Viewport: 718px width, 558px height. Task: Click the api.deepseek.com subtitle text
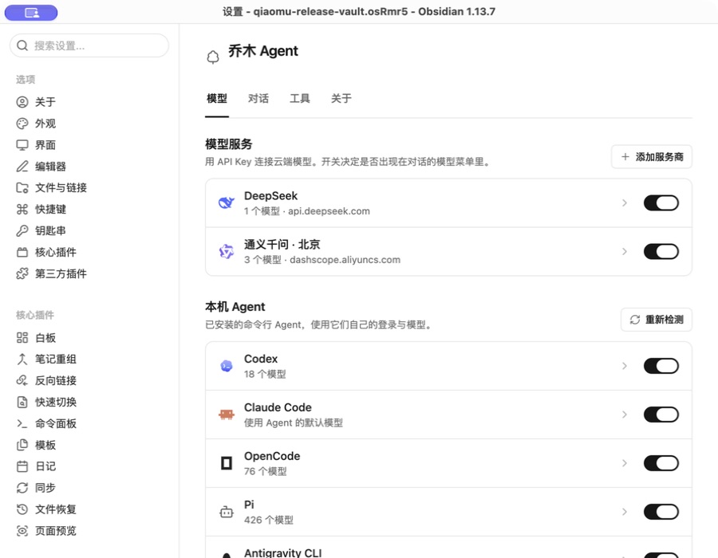(329, 211)
